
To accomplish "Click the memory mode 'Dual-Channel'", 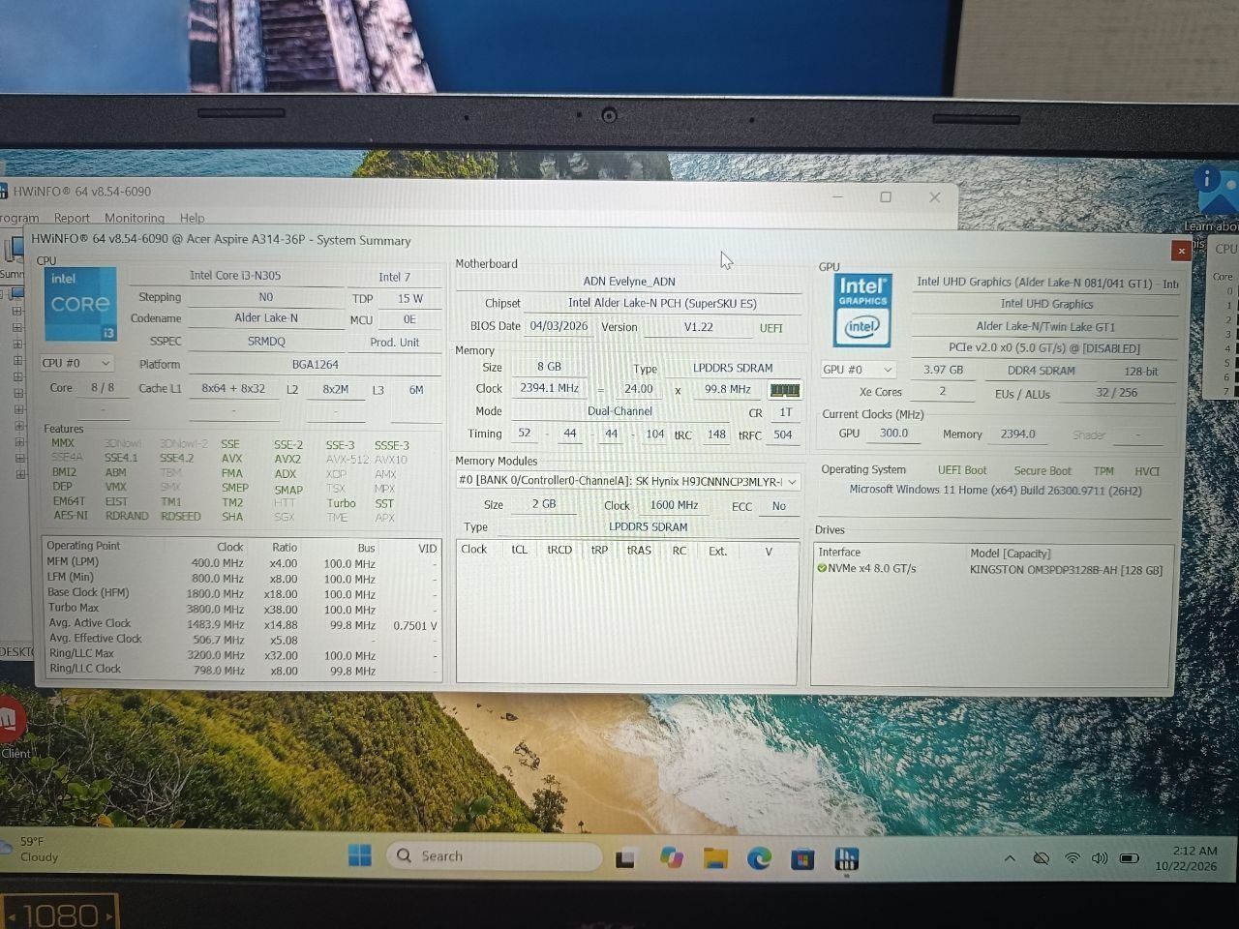I will point(619,411).
